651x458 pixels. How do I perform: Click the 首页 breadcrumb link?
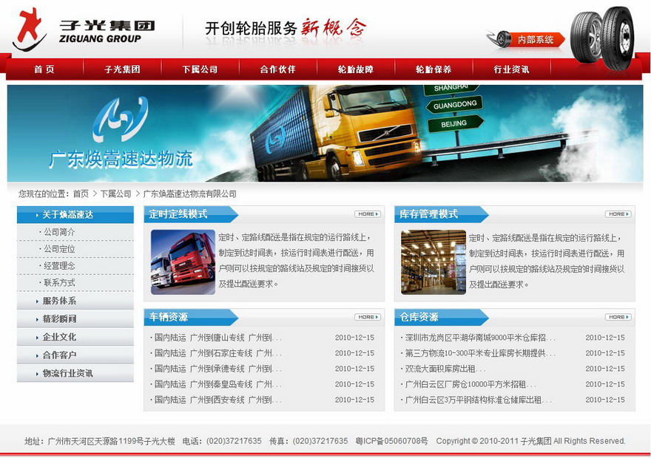point(81,194)
